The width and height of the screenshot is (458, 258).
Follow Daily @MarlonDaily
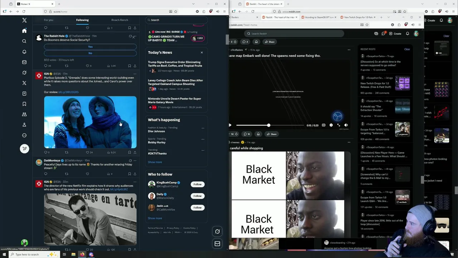(198, 196)
